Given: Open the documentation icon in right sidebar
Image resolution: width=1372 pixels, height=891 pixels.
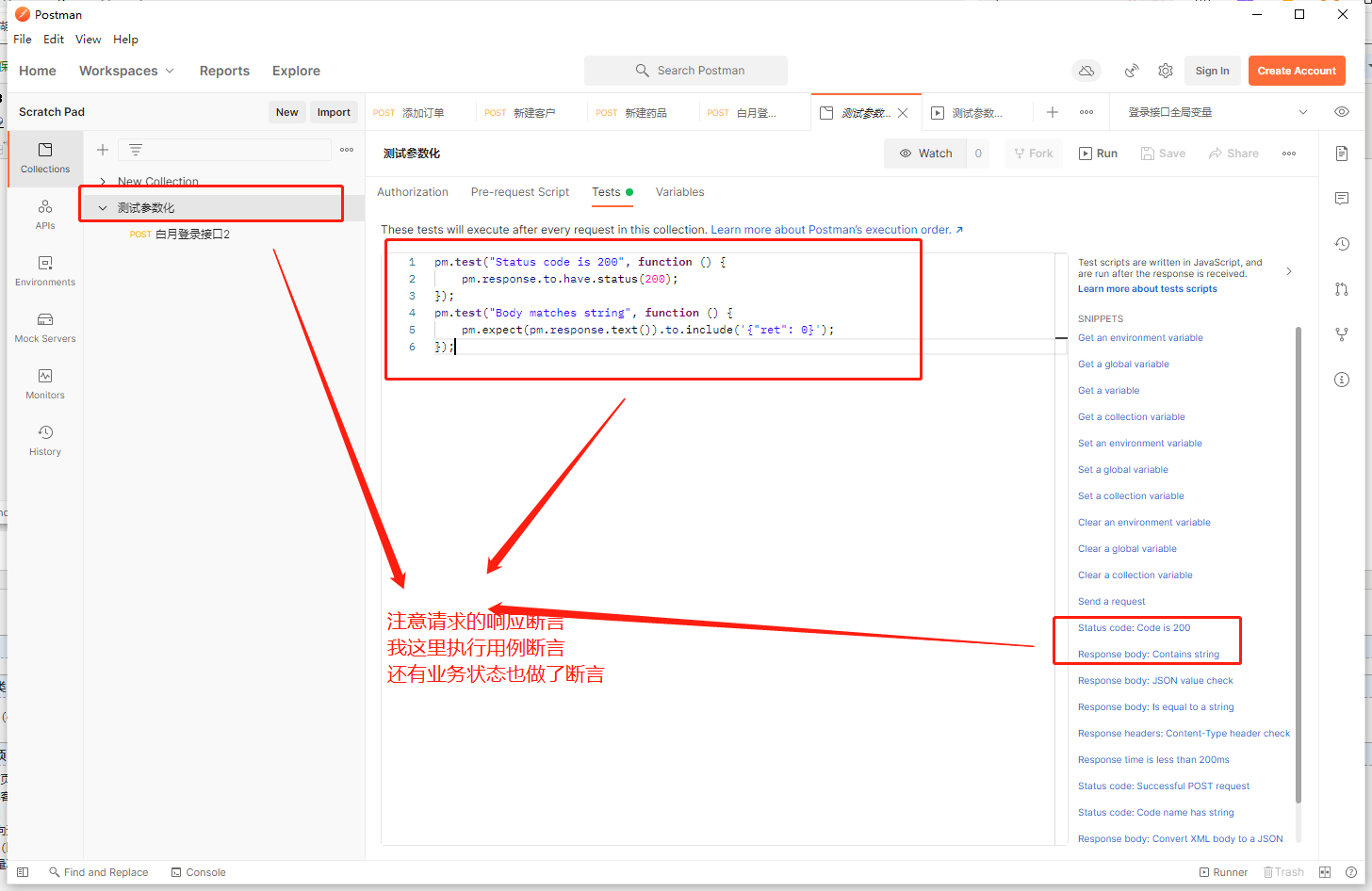Looking at the screenshot, I should pos(1342,154).
